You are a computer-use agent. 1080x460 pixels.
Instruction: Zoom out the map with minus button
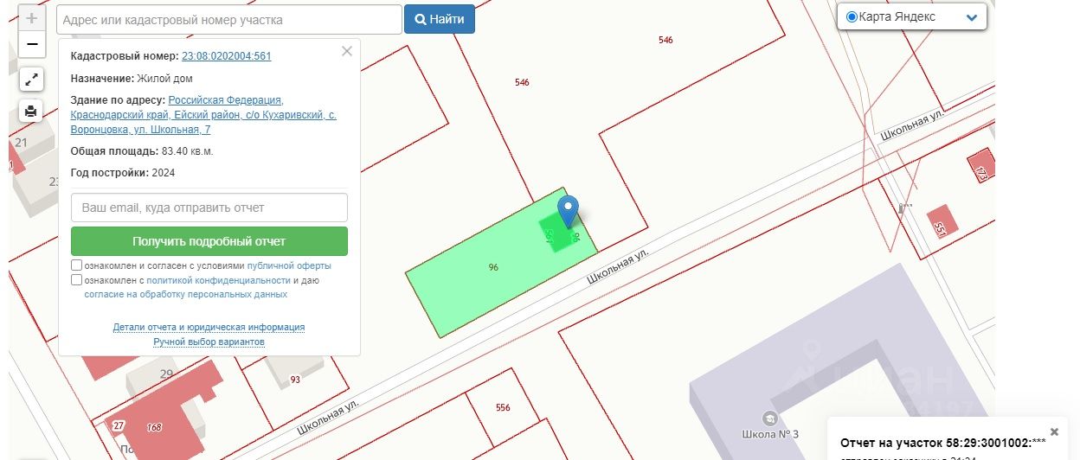32,43
